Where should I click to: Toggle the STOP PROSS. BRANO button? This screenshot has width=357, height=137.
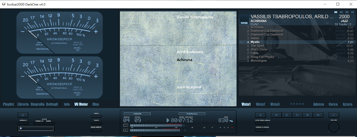pos(260,123)
